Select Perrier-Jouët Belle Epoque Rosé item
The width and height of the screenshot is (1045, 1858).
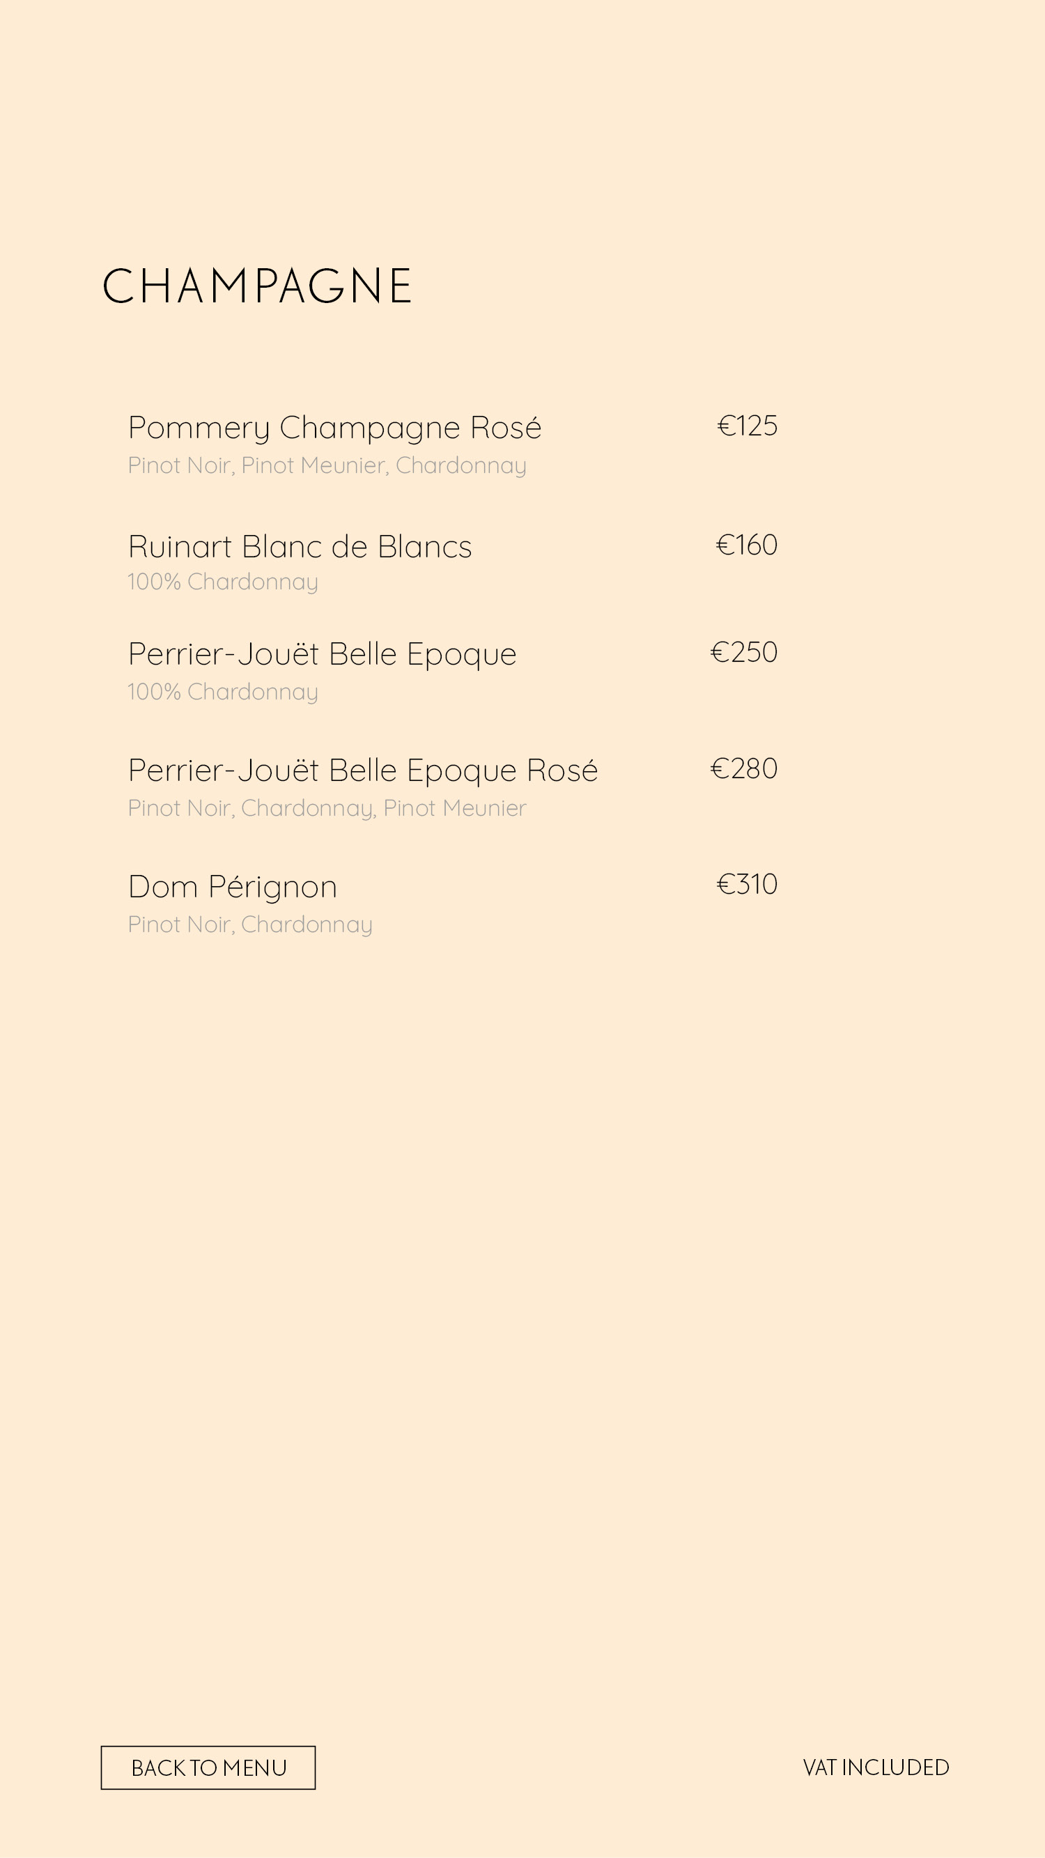[x=363, y=771]
